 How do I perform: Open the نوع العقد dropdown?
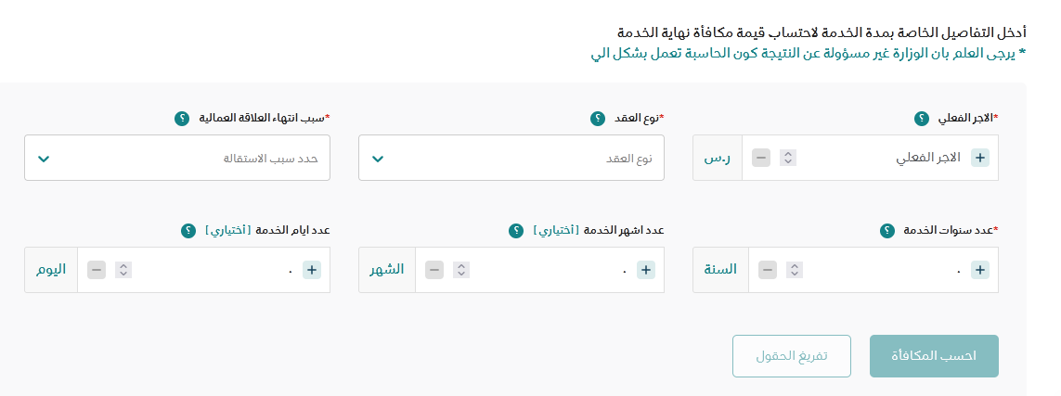tap(511, 158)
